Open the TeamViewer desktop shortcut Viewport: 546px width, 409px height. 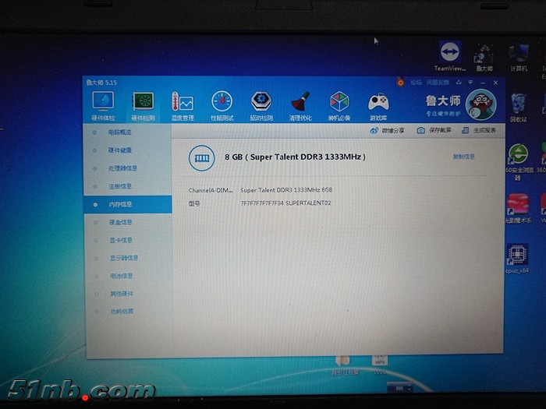pyautogui.click(x=450, y=56)
